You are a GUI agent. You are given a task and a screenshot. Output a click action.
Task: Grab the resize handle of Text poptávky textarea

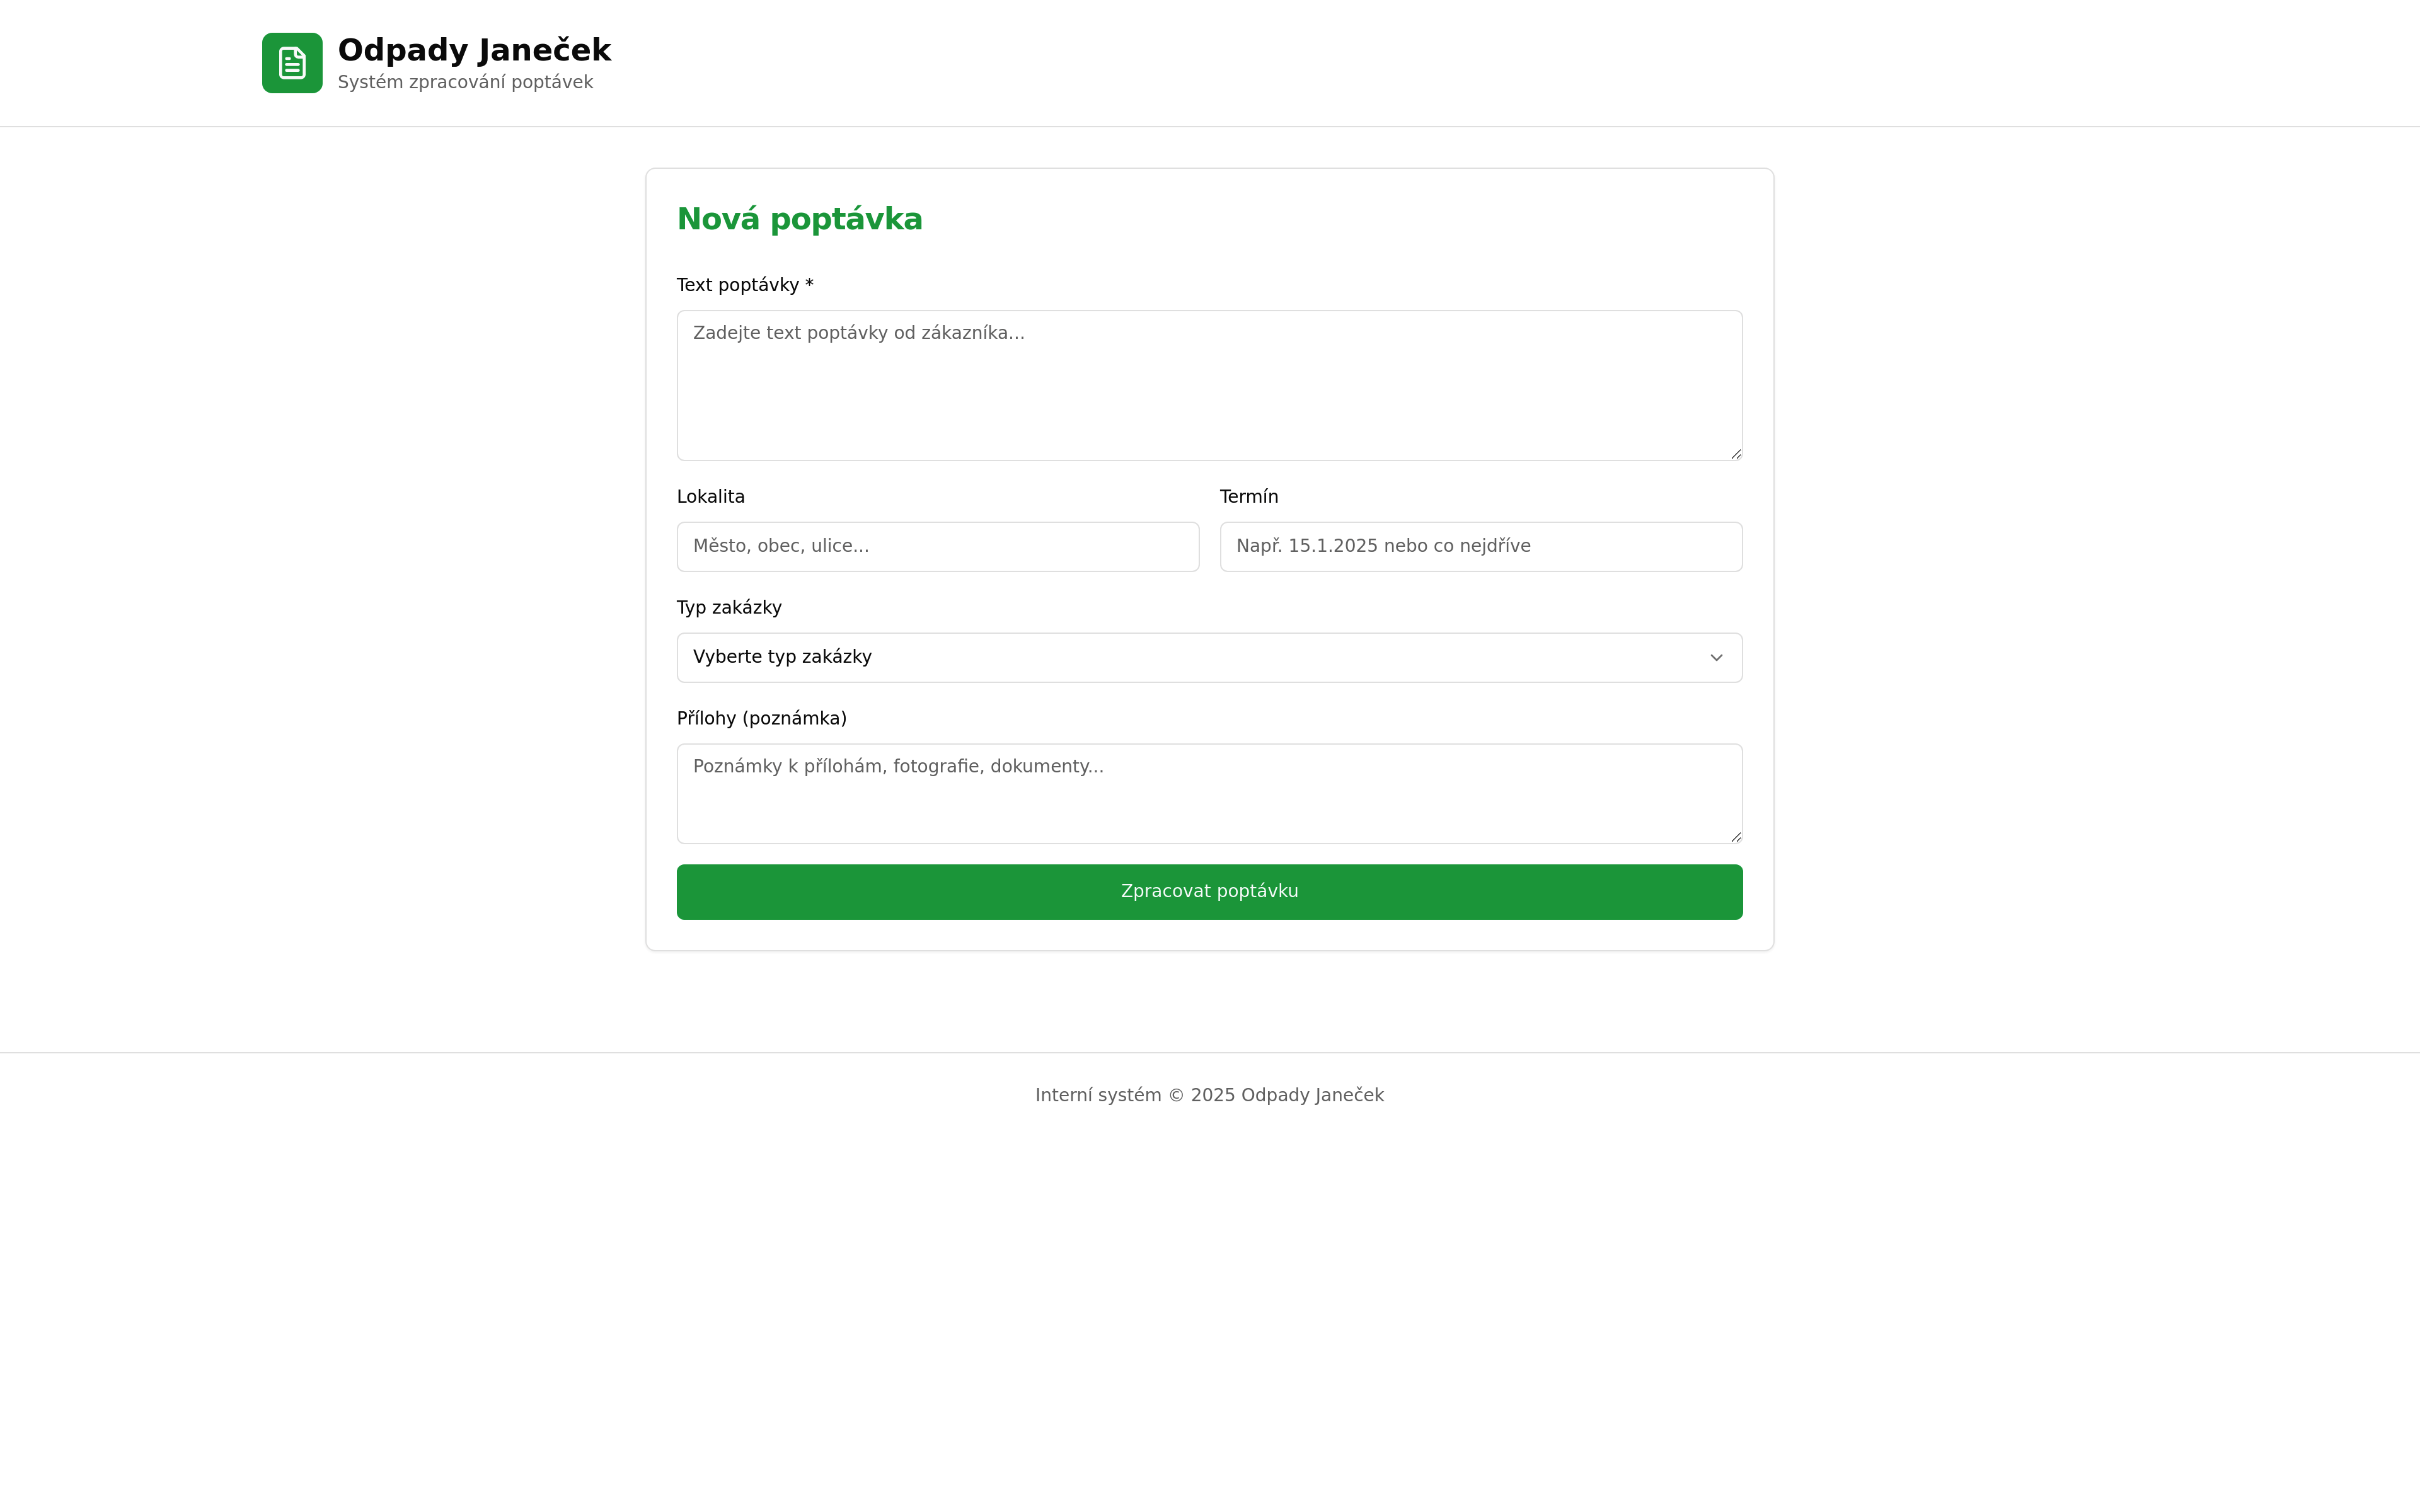tap(1736, 454)
